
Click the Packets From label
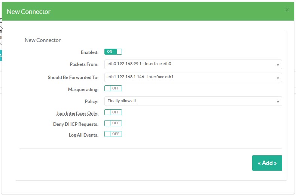pyautogui.click(x=84, y=65)
